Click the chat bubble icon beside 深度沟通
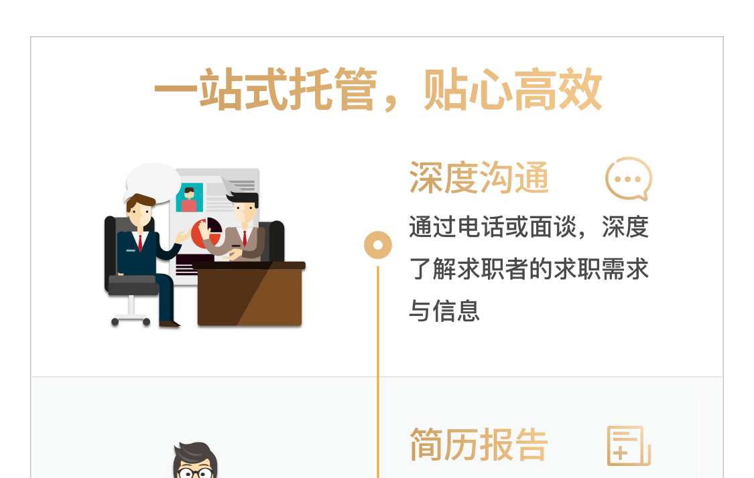 (629, 179)
